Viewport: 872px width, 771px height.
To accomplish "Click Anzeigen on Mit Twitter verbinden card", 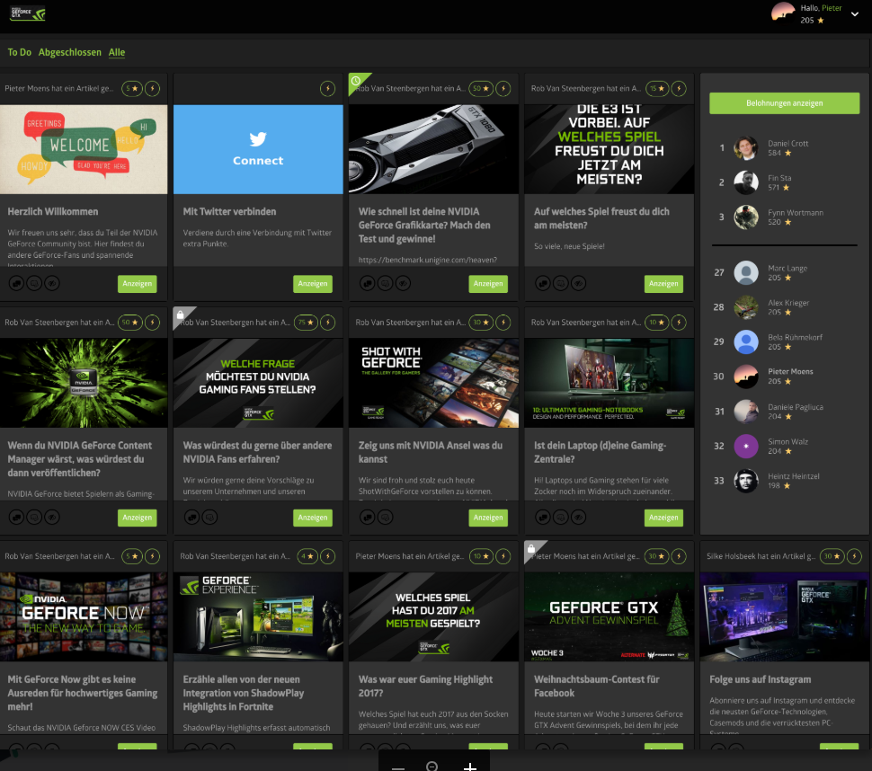I will [x=312, y=283].
